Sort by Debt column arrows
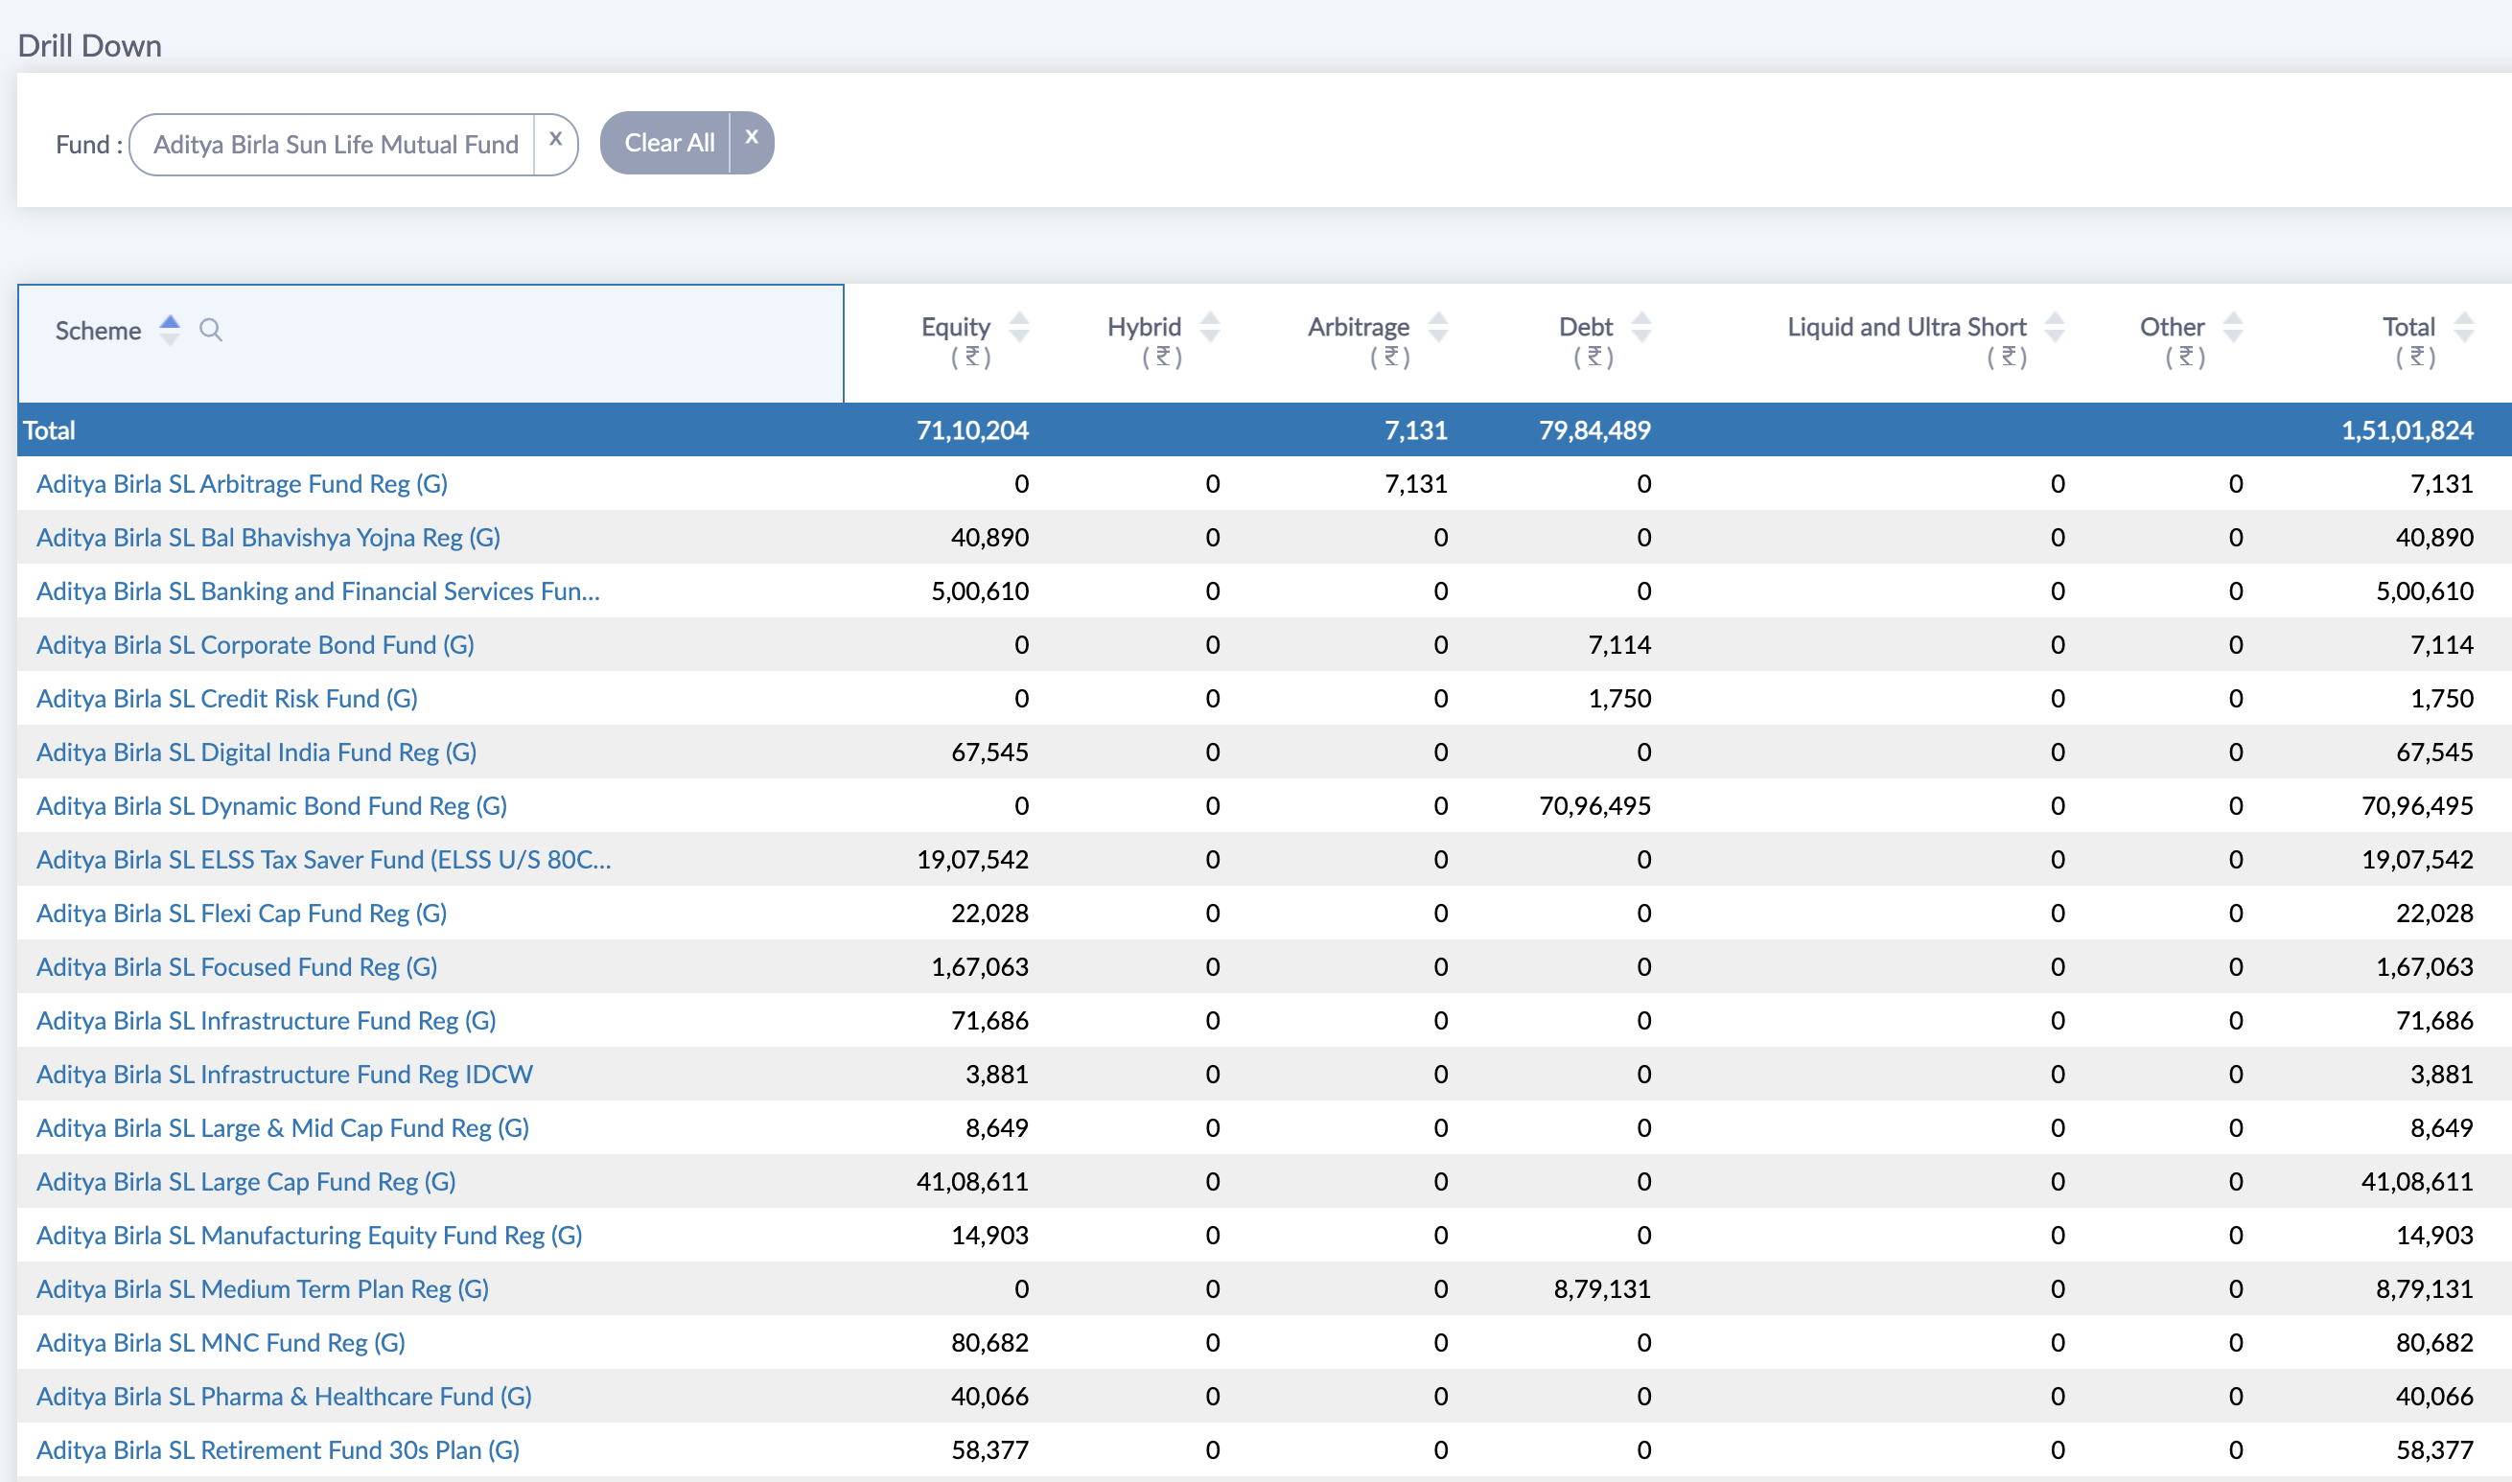Image resolution: width=2512 pixels, height=1482 pixels. pyautogui.click(x=1641, y=327)
